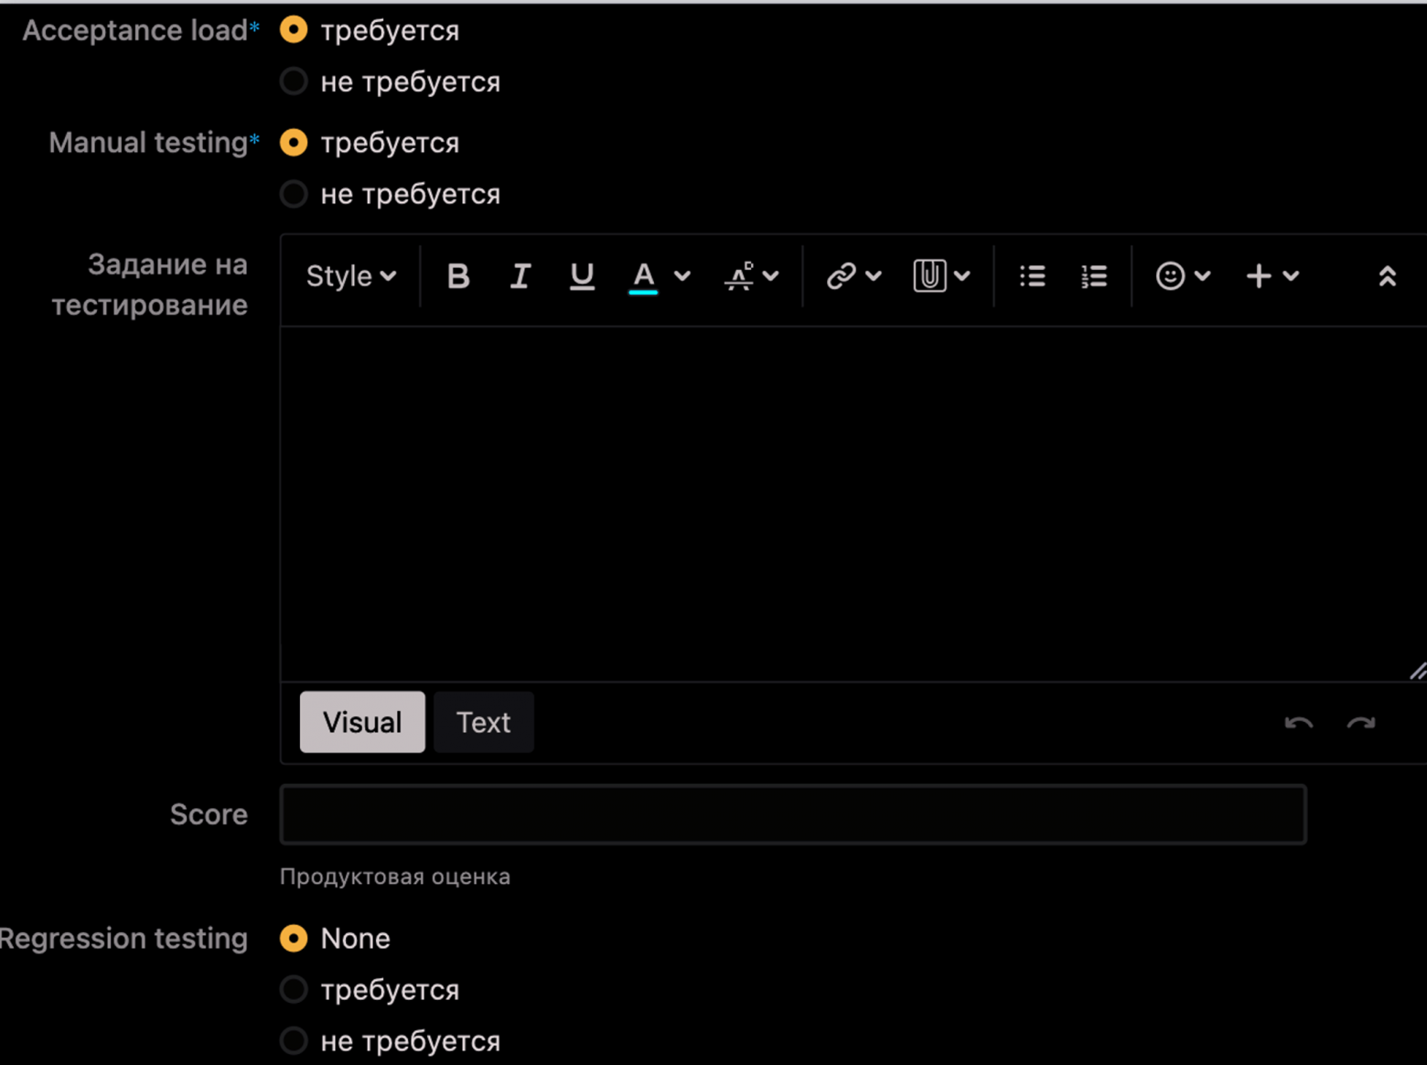Click into the Score input field

793,814
